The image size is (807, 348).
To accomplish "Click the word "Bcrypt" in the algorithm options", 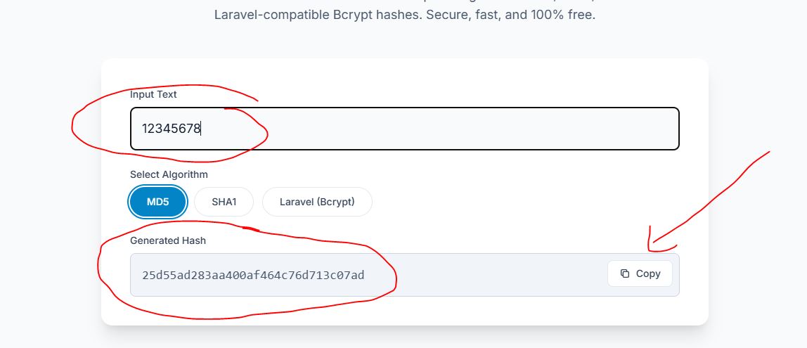I will click(335, 202).
